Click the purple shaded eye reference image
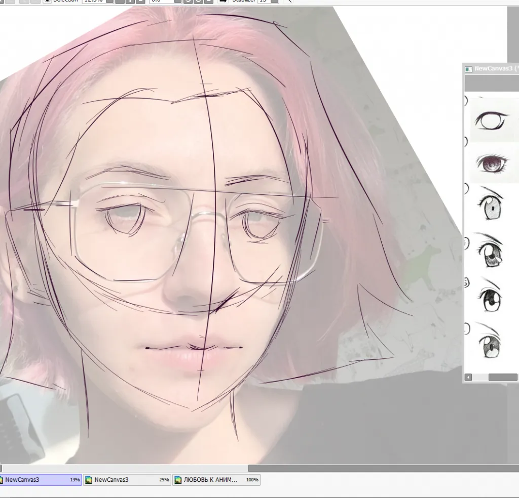 492,164
